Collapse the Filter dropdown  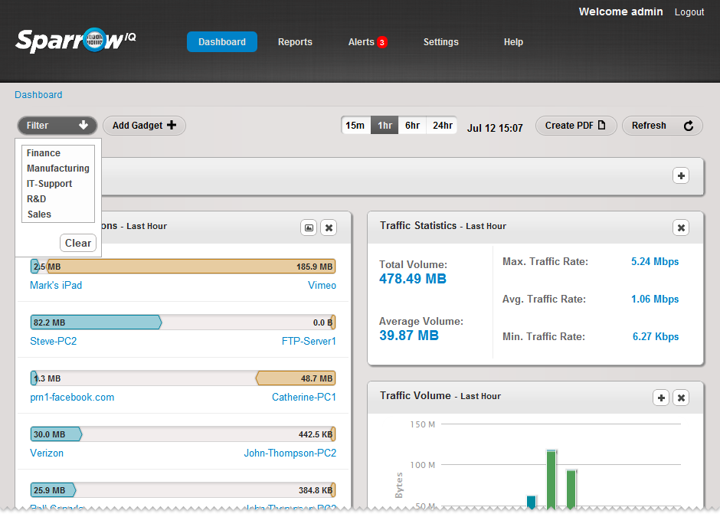point(57,126)
